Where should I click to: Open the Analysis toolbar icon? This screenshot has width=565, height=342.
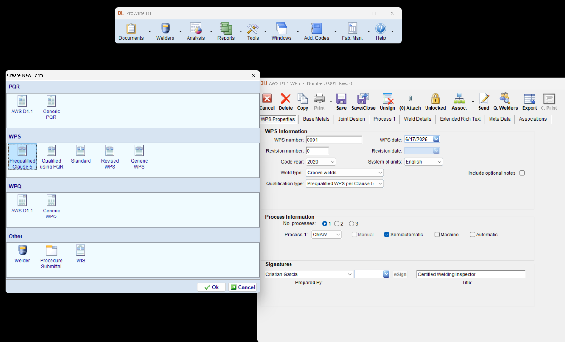click(196, 31)
